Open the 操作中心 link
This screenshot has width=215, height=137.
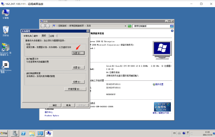[49, 112]
